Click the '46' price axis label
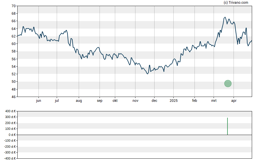The width and height of the screenshot is (257, 163). pos(14,97)
